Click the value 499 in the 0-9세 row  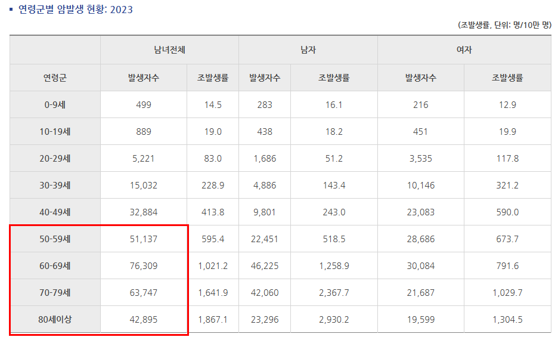pos(144,104)
